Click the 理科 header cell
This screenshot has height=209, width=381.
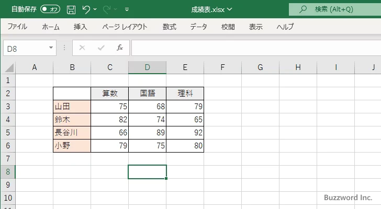(x=185, y=94)
